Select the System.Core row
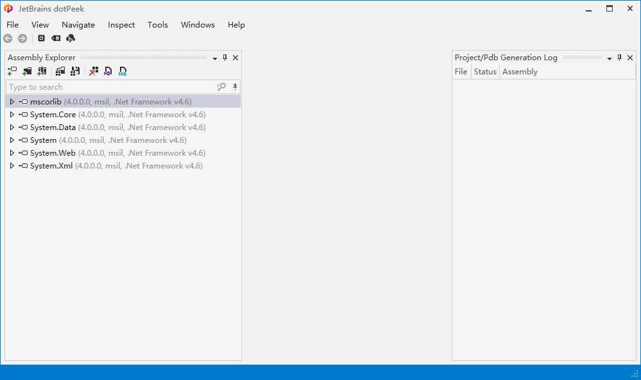The width and height of the screenshot is (641, 380). [123, 114]
